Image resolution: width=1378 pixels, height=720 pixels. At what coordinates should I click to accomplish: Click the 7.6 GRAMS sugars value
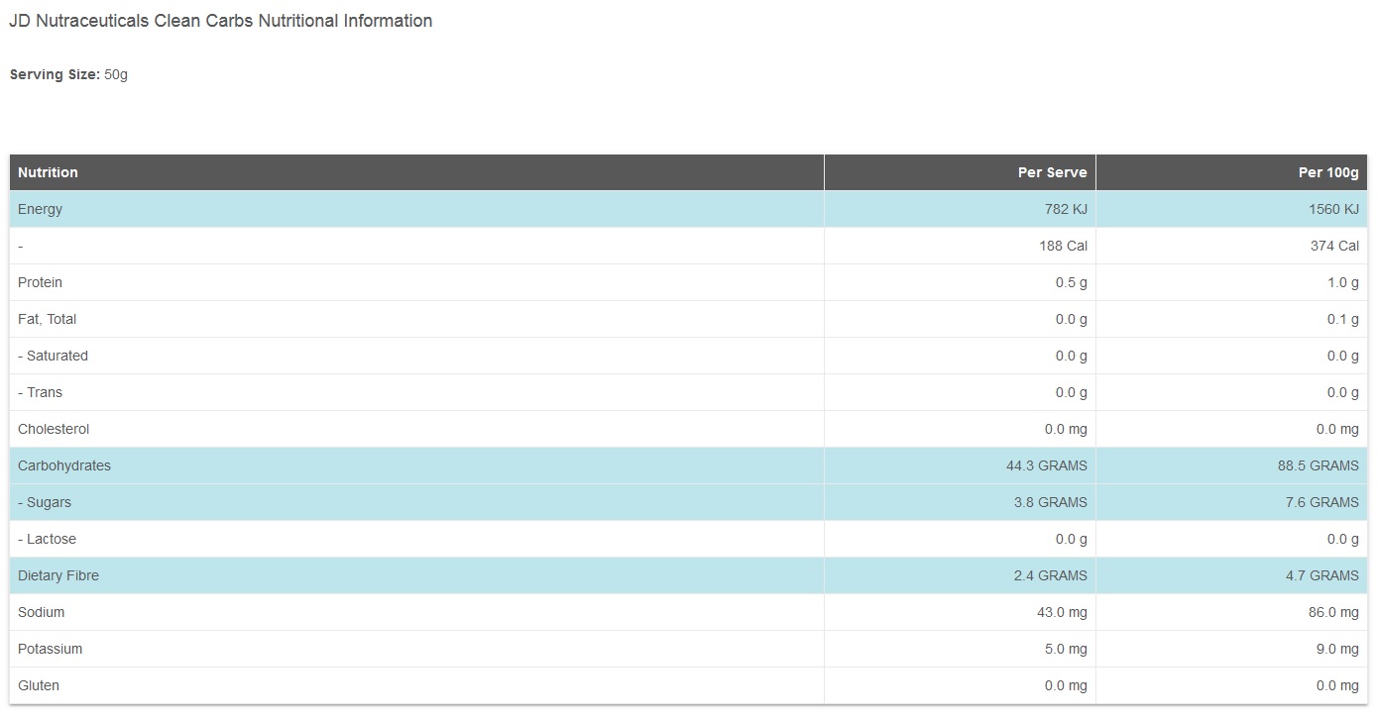coord(1322,502)
